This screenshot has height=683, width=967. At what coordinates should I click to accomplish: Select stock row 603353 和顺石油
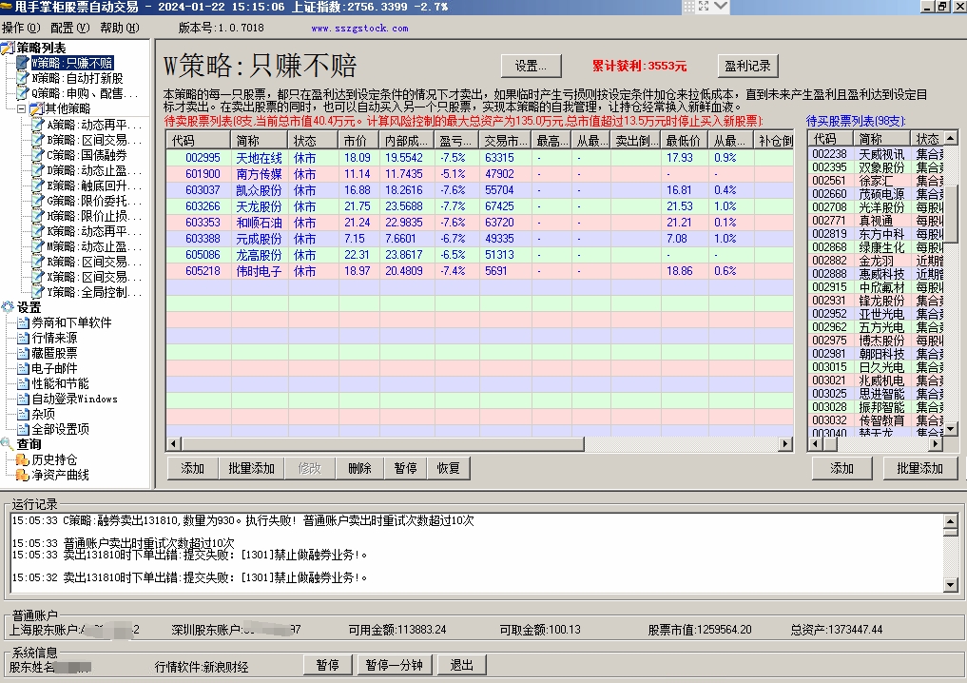pos(259,223)
